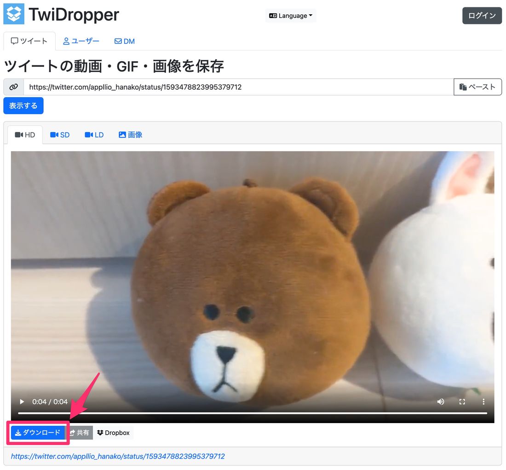The image size is (506, 470).
Task: Click the TwiDropper logo icon
Action: tap(14, 14)
